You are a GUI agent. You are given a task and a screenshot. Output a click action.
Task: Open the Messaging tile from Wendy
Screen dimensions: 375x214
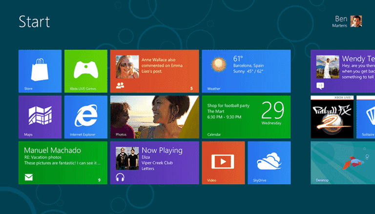343,71
